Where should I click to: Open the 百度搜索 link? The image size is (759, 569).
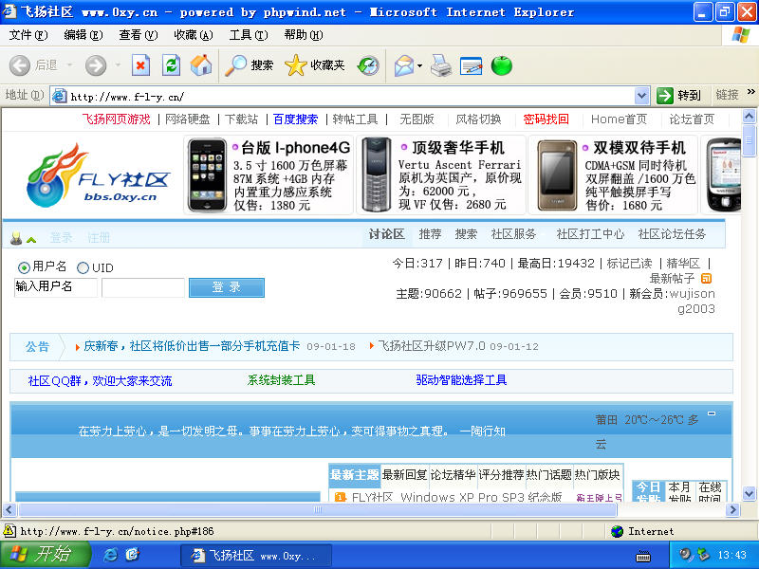point(295,119)
